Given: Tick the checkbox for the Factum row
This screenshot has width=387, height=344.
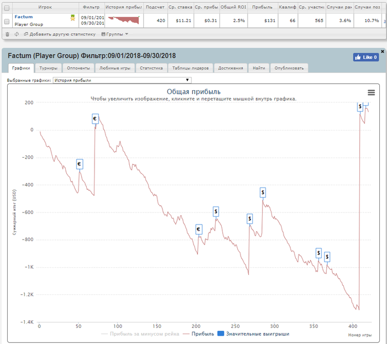Looking at the screenshot, I should (7, 21).
